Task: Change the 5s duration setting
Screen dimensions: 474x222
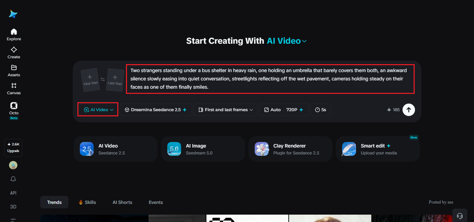Action: click(320, 110)
